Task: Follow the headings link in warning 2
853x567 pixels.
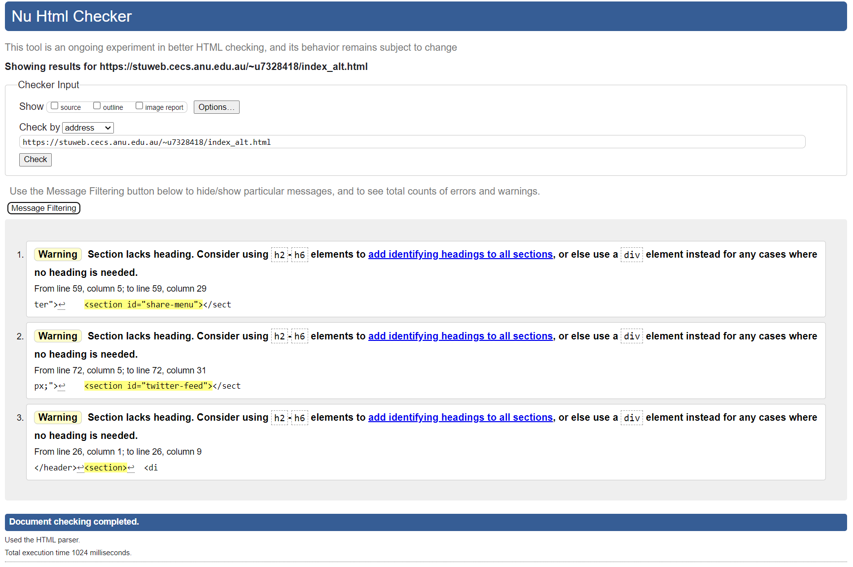Action: click(x=461, y=336)
